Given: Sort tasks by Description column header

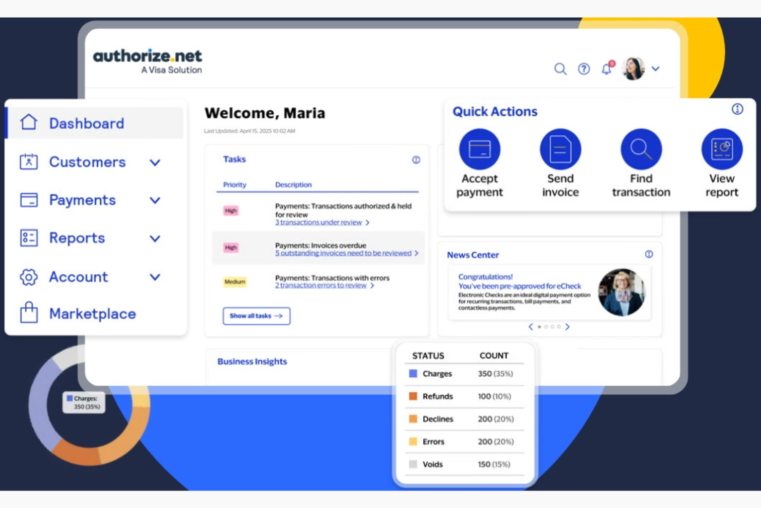Looking at the screenshot, I should (293, 185).
